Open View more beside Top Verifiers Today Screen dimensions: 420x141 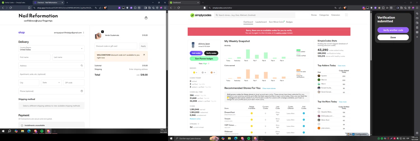[x=343, y=102]
